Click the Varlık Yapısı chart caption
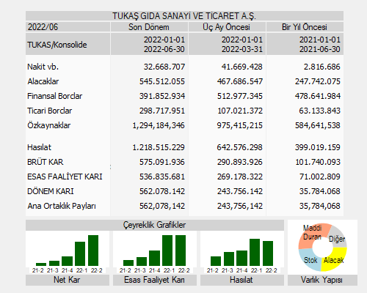This screenshot has width=367, height=293. (322, 280)
